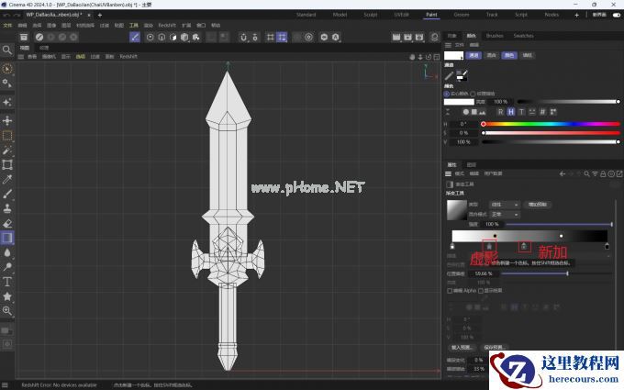Choose the clone stamp tool
Image resolution: width=624 pixels, height=390 pixels.
click(7, 208)
